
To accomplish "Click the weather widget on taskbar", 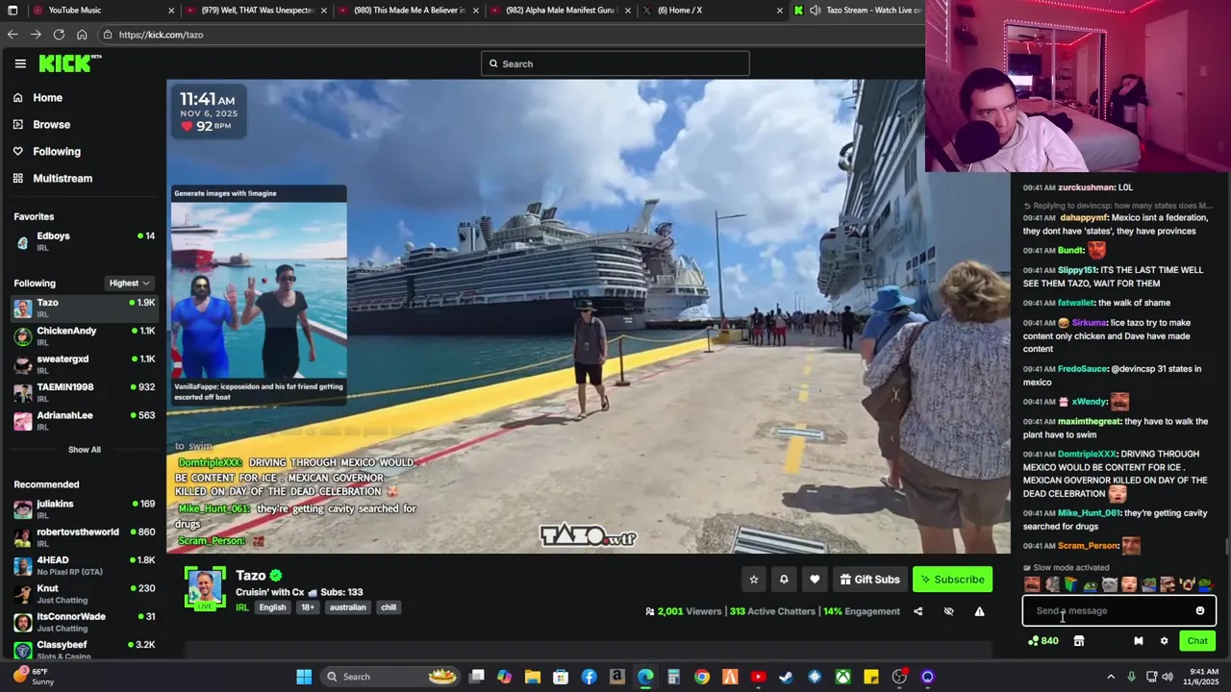I will 34,677.
